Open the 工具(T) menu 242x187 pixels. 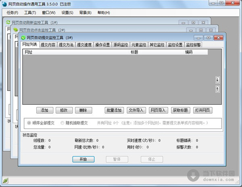pyautogui.click(x=30, y=12)
